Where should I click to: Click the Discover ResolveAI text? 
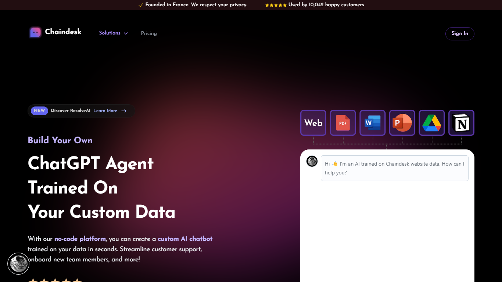click(71, 111)
